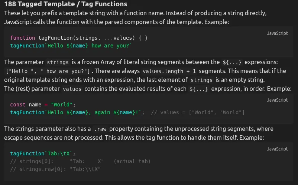Click the "function tagFunction(strings, ...values)" code line
Screen dimensions: 298x185
[x=79, y=38]
